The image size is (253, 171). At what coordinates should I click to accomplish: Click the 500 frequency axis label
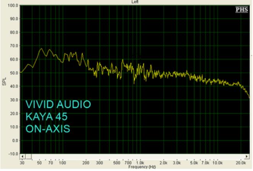pos(116,163)
